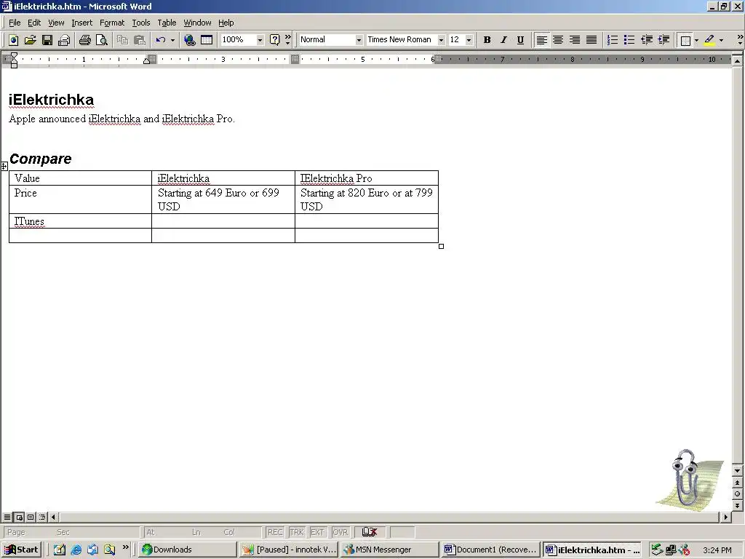Insert hyperlink using globe icon
This screenshot has width=745, height=559.
click(x=190, y=40)
